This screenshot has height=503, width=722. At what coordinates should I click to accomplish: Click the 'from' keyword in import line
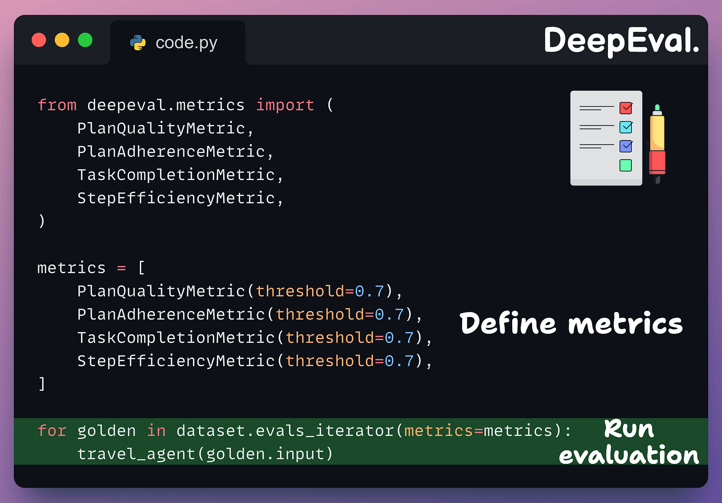[x=57, y=105]
